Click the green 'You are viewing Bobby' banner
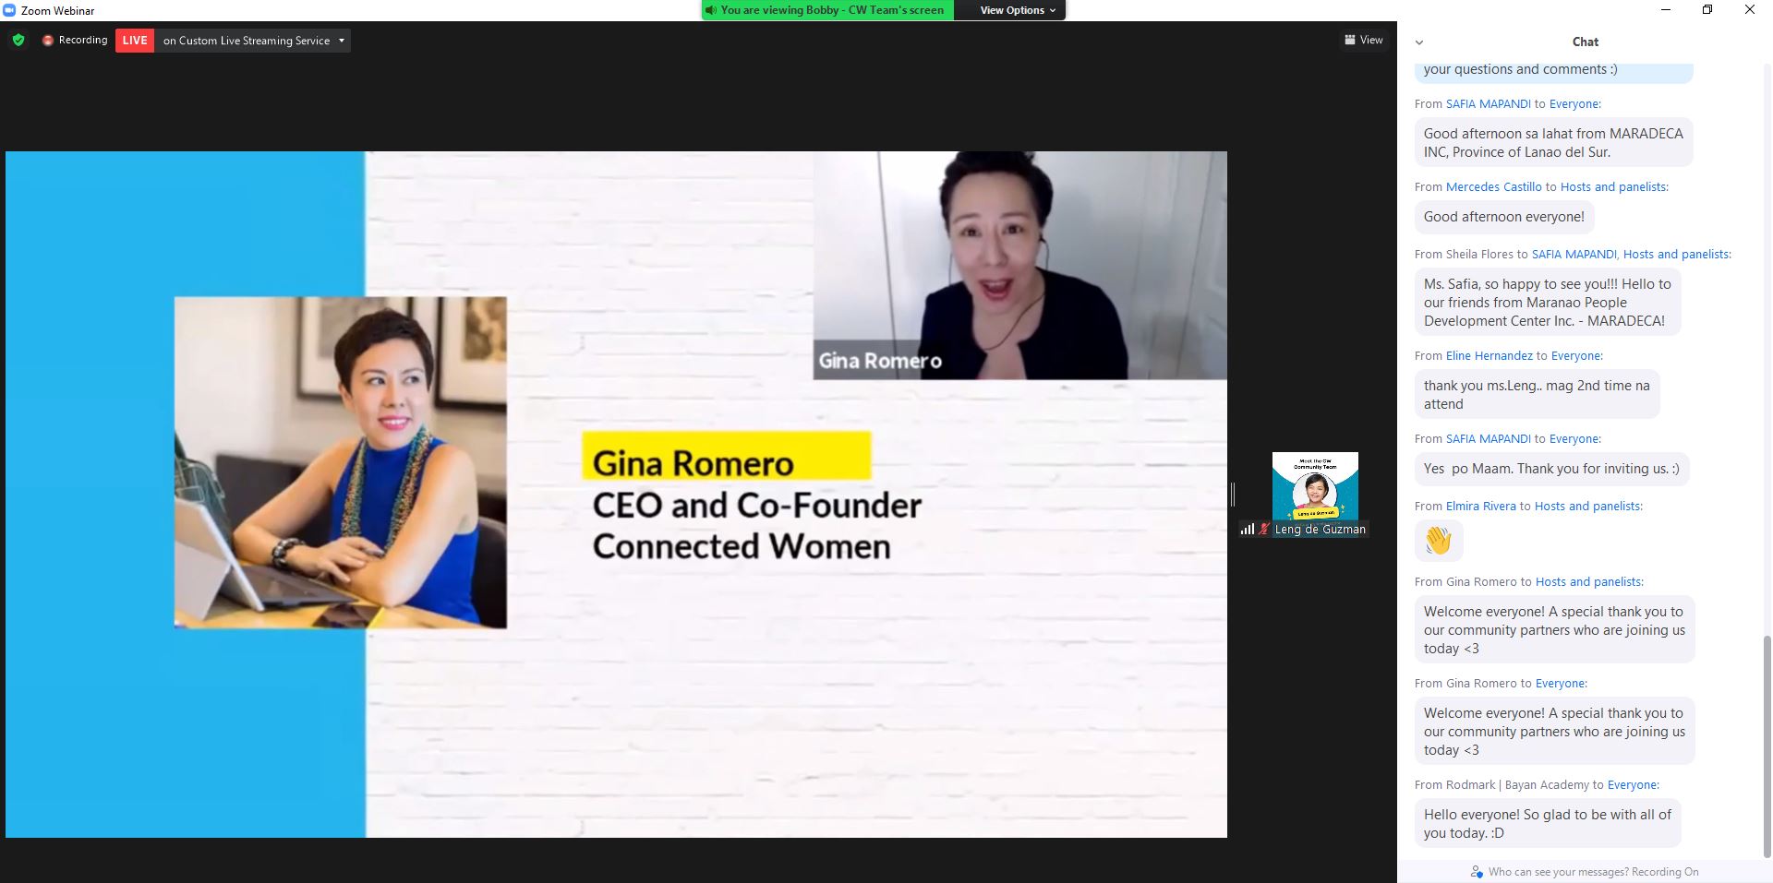 click(x=827, y=10)
